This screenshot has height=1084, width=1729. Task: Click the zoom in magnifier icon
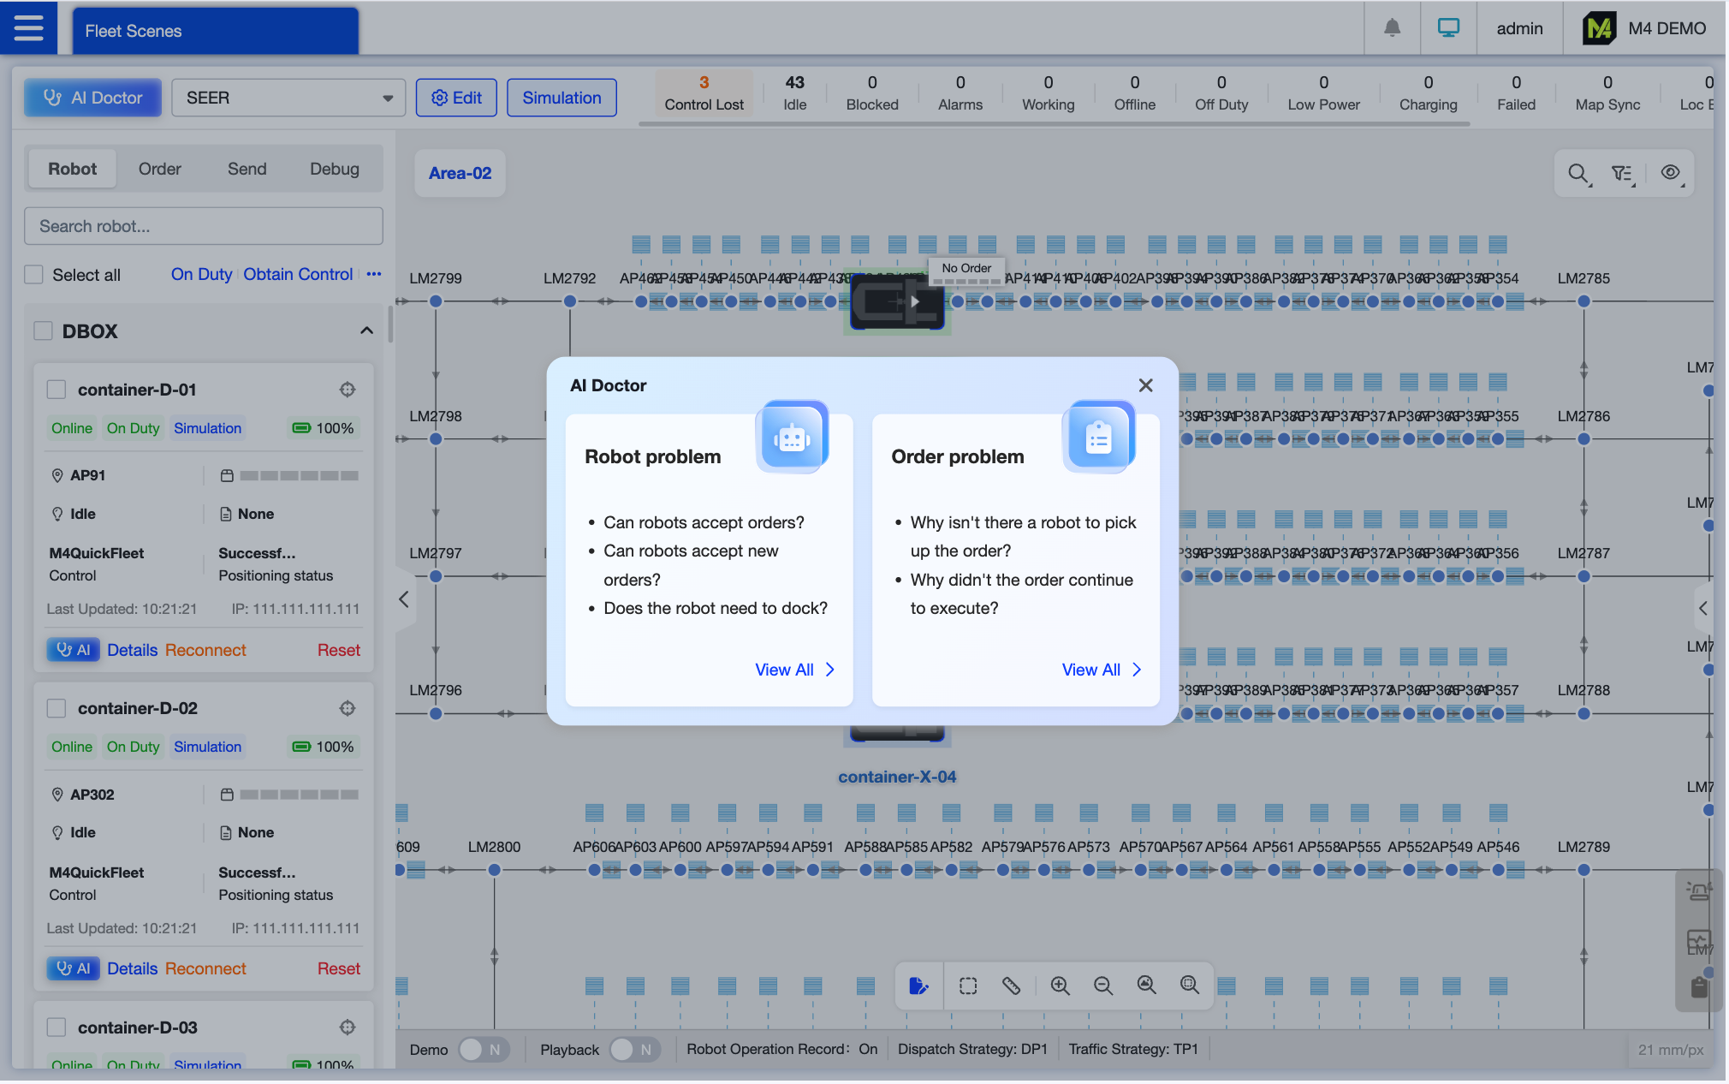click(1060, 986)
